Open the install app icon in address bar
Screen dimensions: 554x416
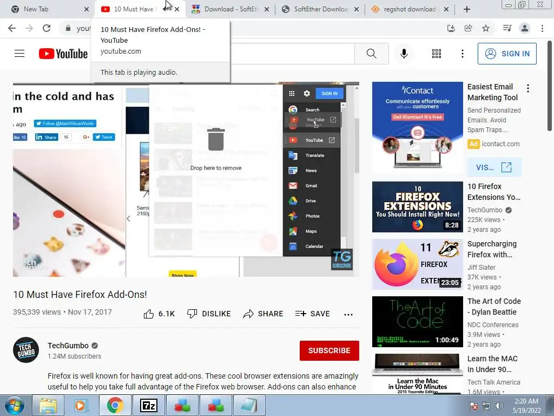[451, 28]
